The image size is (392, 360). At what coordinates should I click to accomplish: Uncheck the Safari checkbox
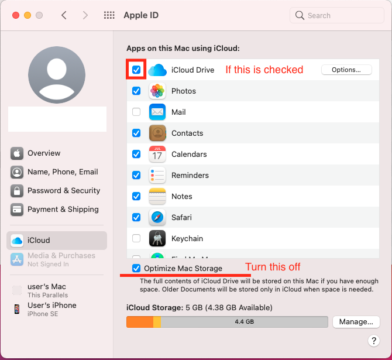point(136,217)
